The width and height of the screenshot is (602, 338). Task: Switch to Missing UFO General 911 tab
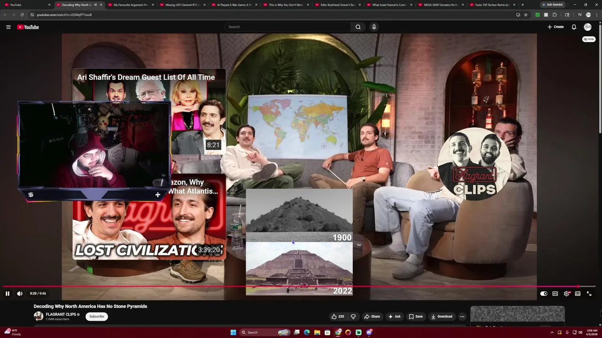[182, 5]
